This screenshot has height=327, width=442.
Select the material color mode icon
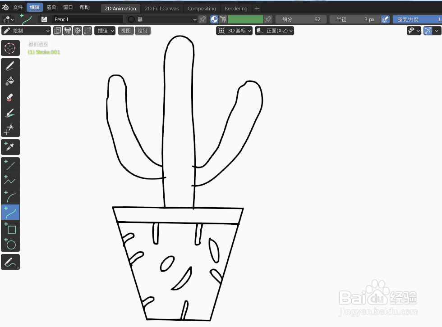214,19
